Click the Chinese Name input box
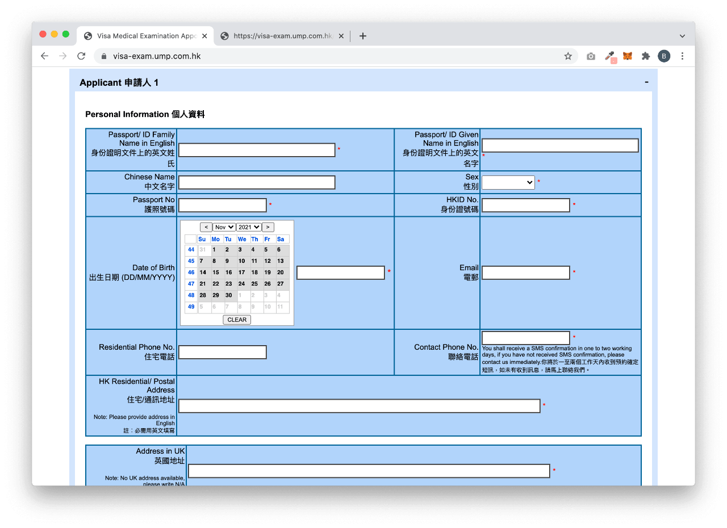Image resolution: width=727 pixels, height=528 pixels. click(257, 182)
